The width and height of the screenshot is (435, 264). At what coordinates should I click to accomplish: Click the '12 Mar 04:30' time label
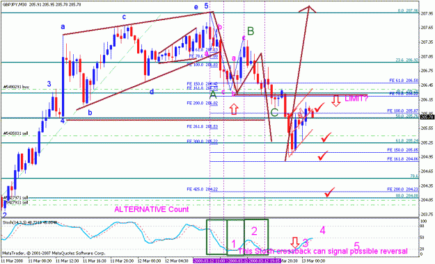click(x=176, y=261)
